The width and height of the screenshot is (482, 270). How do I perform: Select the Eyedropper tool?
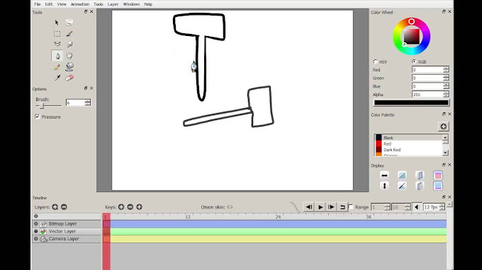tap(57, 78)
